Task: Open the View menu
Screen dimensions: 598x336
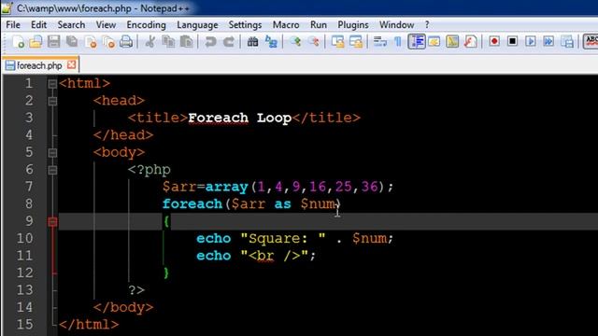Action: coord(106,25)
